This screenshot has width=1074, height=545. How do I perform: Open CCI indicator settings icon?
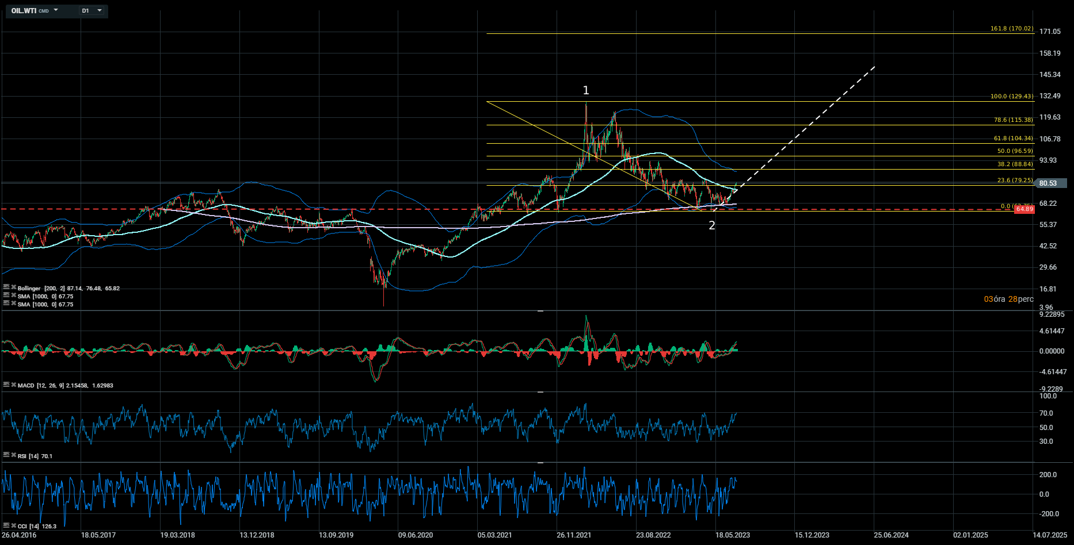6,525
